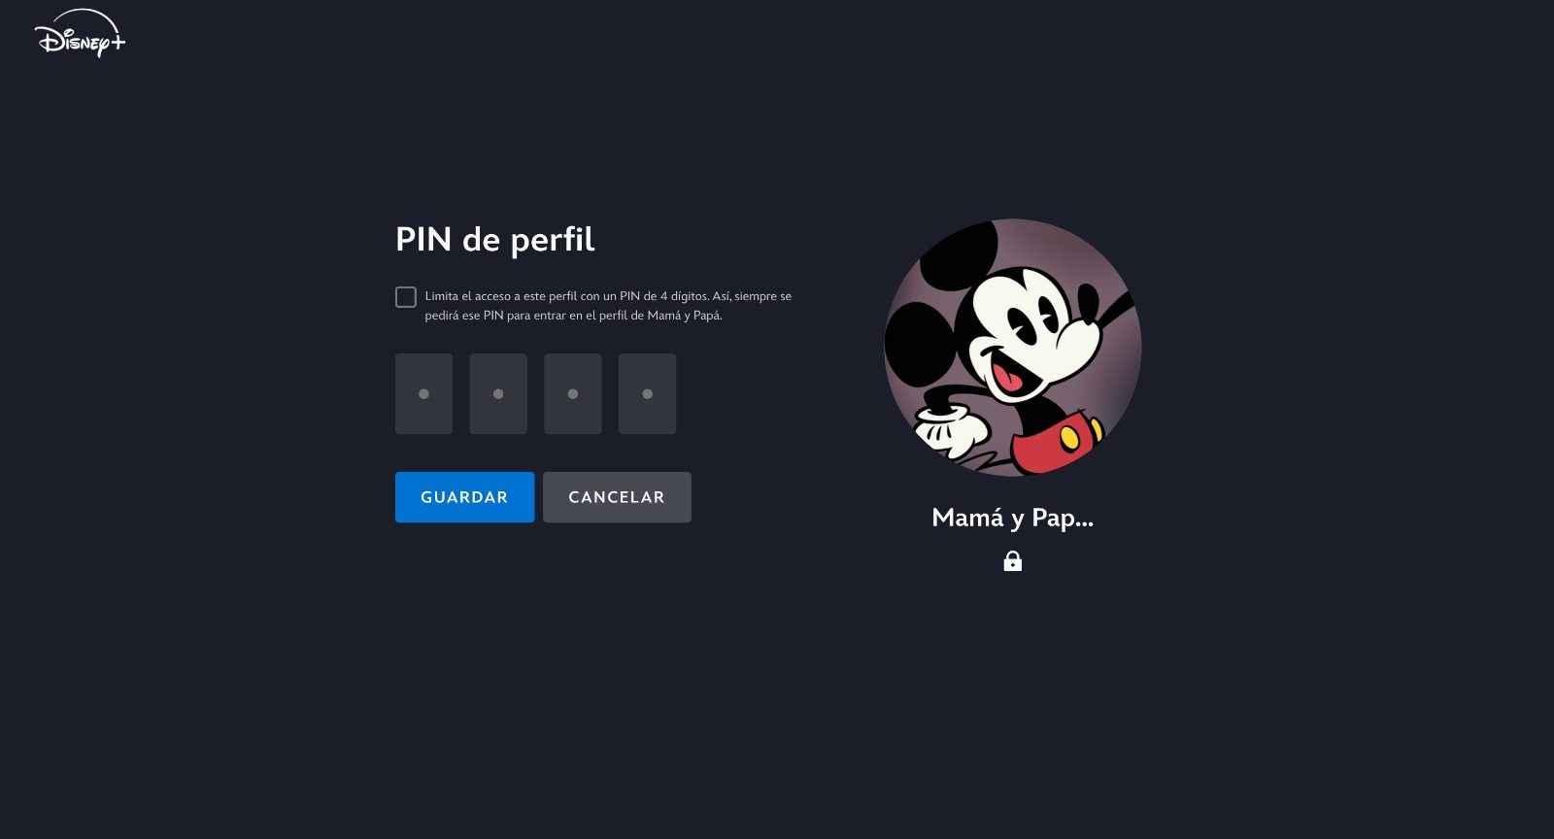Save the PIN with GUARDAR button
Screen dimensions: 1554x839
tap(464, 497)
